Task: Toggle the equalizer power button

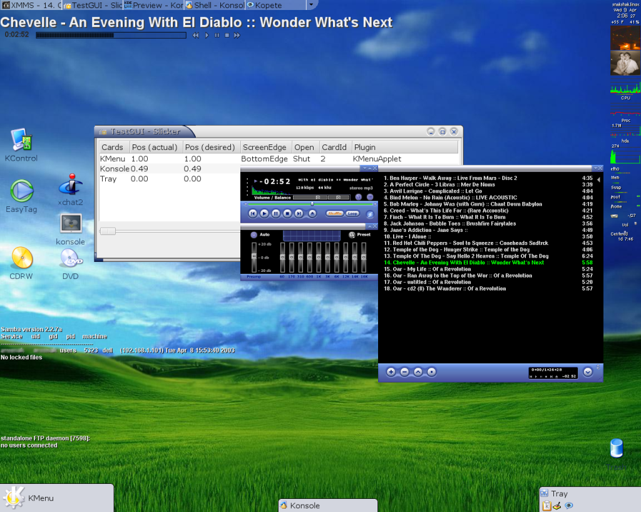Action: 254,235
